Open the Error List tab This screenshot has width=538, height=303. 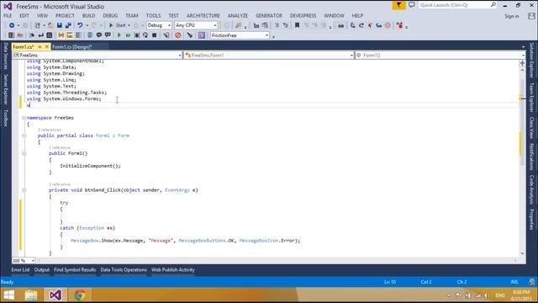click(x=20, y=270)
